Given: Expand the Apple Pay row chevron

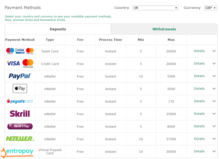Looking at the screenshot, I should [214, 89].
